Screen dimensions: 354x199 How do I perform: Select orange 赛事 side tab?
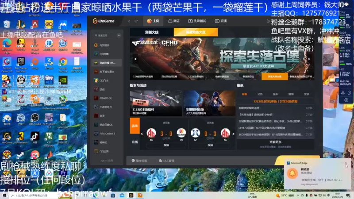[x=135, y=126]
